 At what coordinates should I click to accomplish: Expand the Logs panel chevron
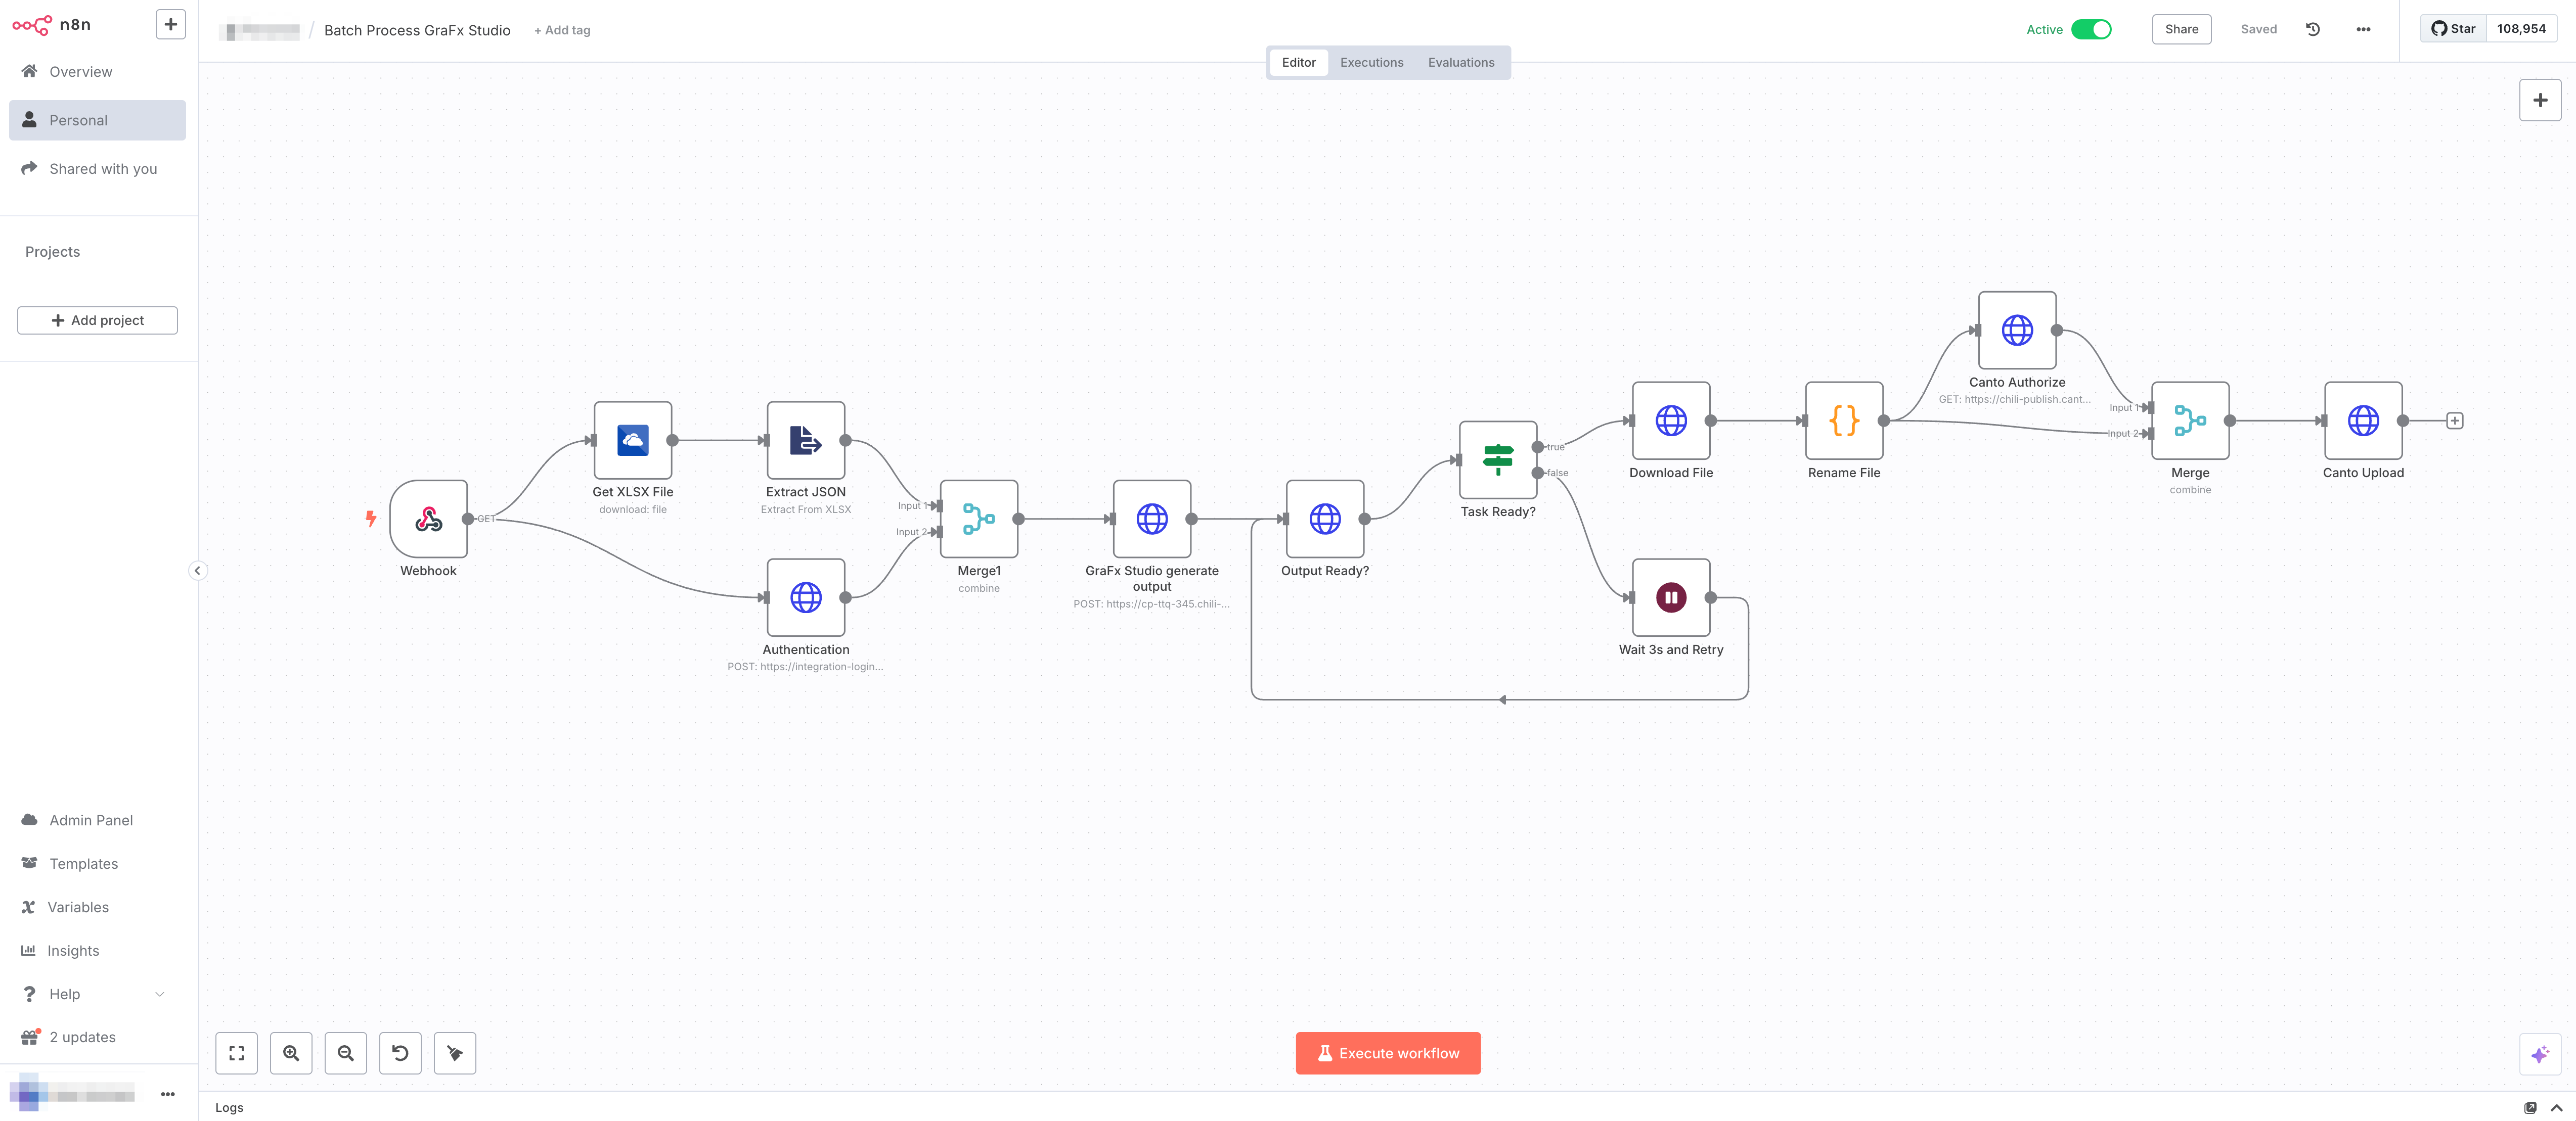pyautogui.click(x=2556, y=1107)
